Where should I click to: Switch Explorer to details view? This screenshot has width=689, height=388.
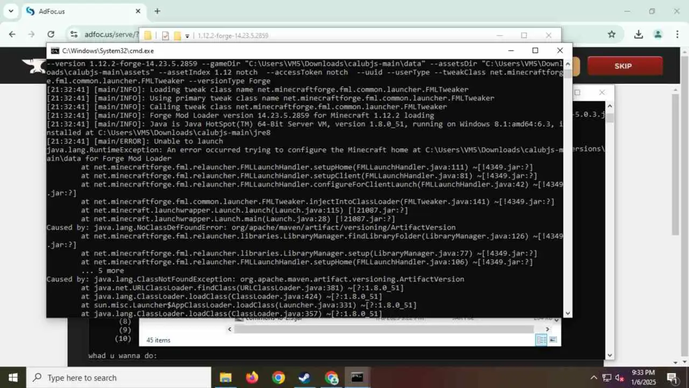click(x=542, y=340)
